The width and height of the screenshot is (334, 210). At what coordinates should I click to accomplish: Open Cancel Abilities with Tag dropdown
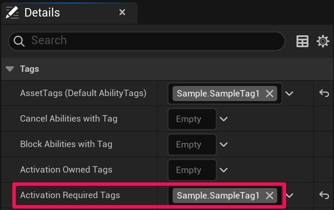click(x=224, y=119)
